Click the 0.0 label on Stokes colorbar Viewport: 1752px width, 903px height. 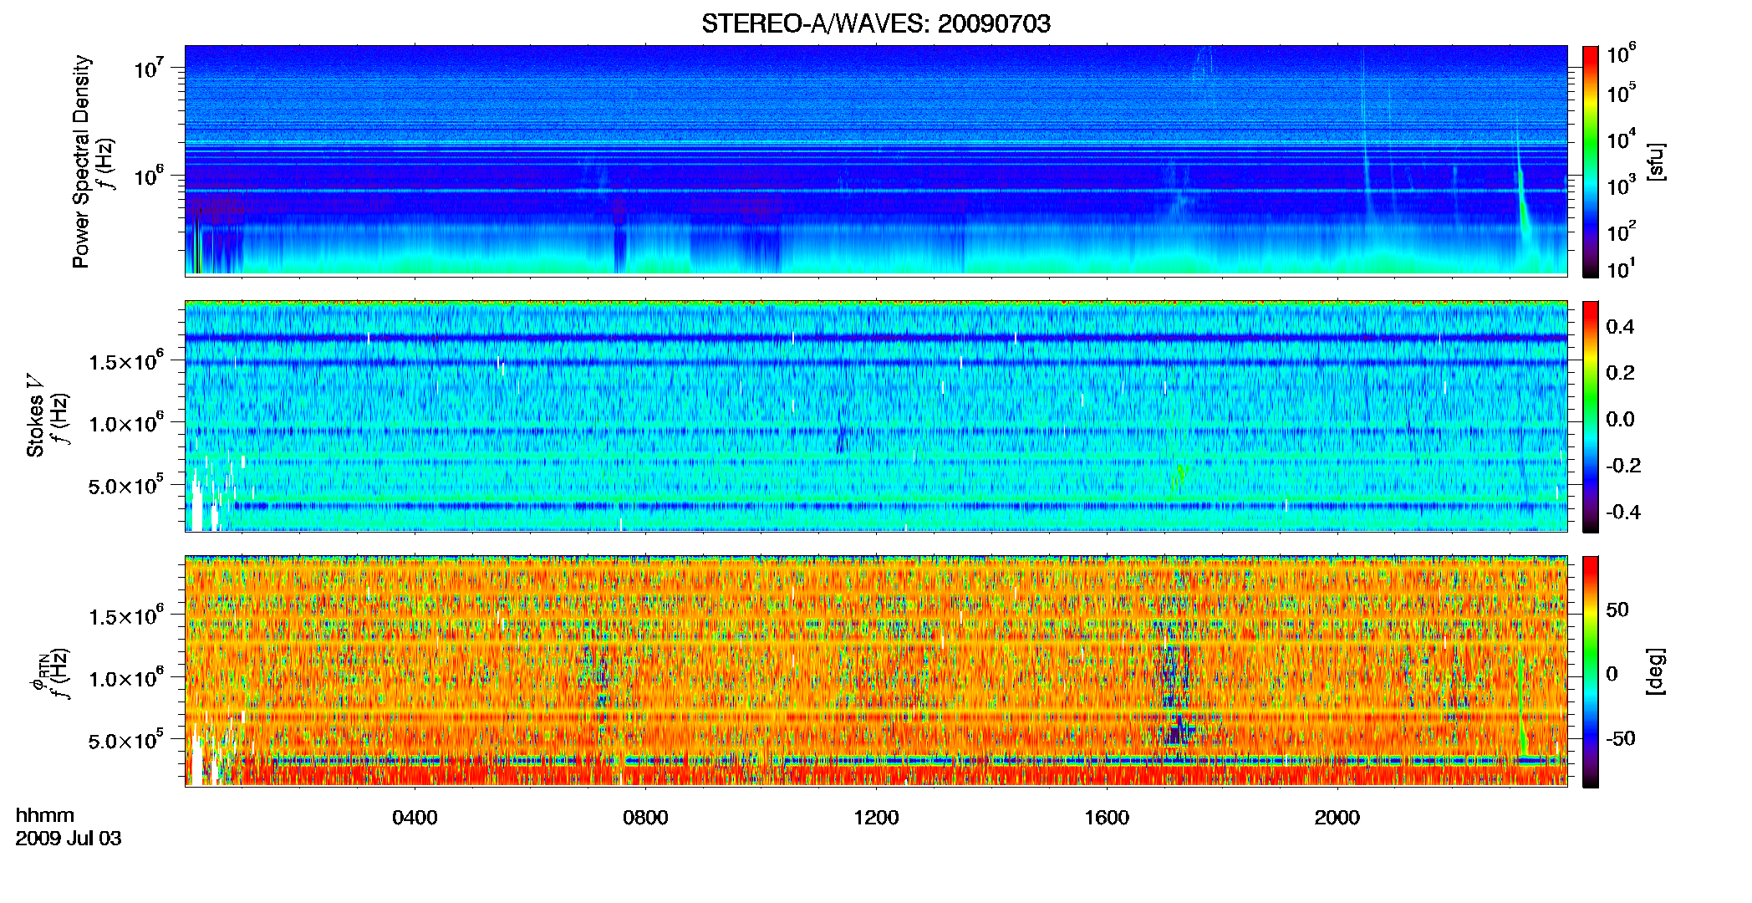[x=1620, y=419]
